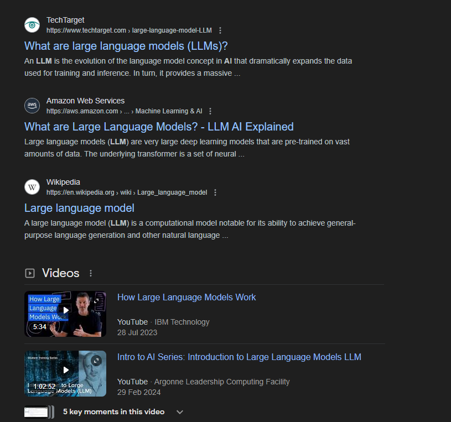This screenshot has height=422, width=451.
Task: Click the Wikipedia W favicon
Action: point(32,187)
